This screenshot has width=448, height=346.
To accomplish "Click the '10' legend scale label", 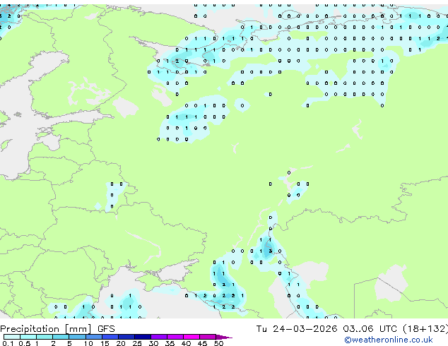I will (x=88, y=343).
